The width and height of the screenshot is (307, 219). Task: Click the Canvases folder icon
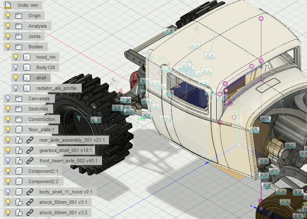(19, 98)
